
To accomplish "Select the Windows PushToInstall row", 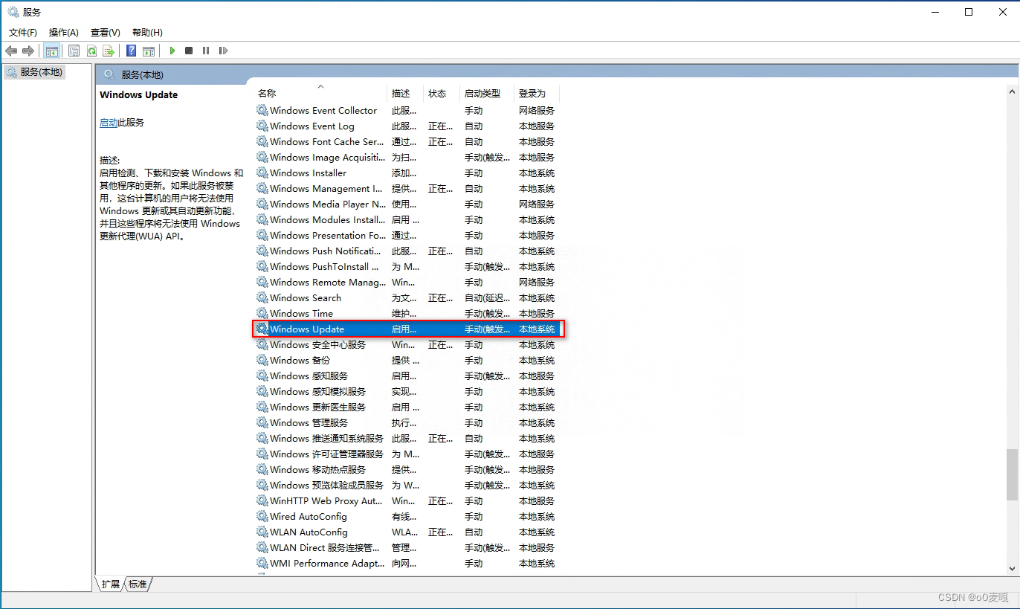I will tap(406, 266).
